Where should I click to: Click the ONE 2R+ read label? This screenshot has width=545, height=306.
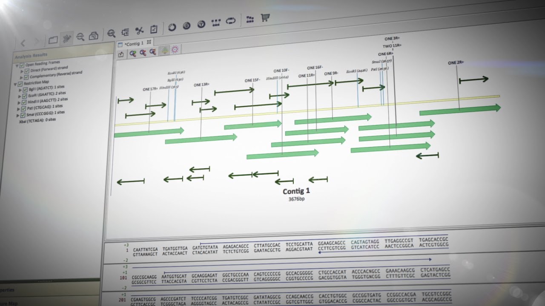pyautogui.click(x=456, y=63)
